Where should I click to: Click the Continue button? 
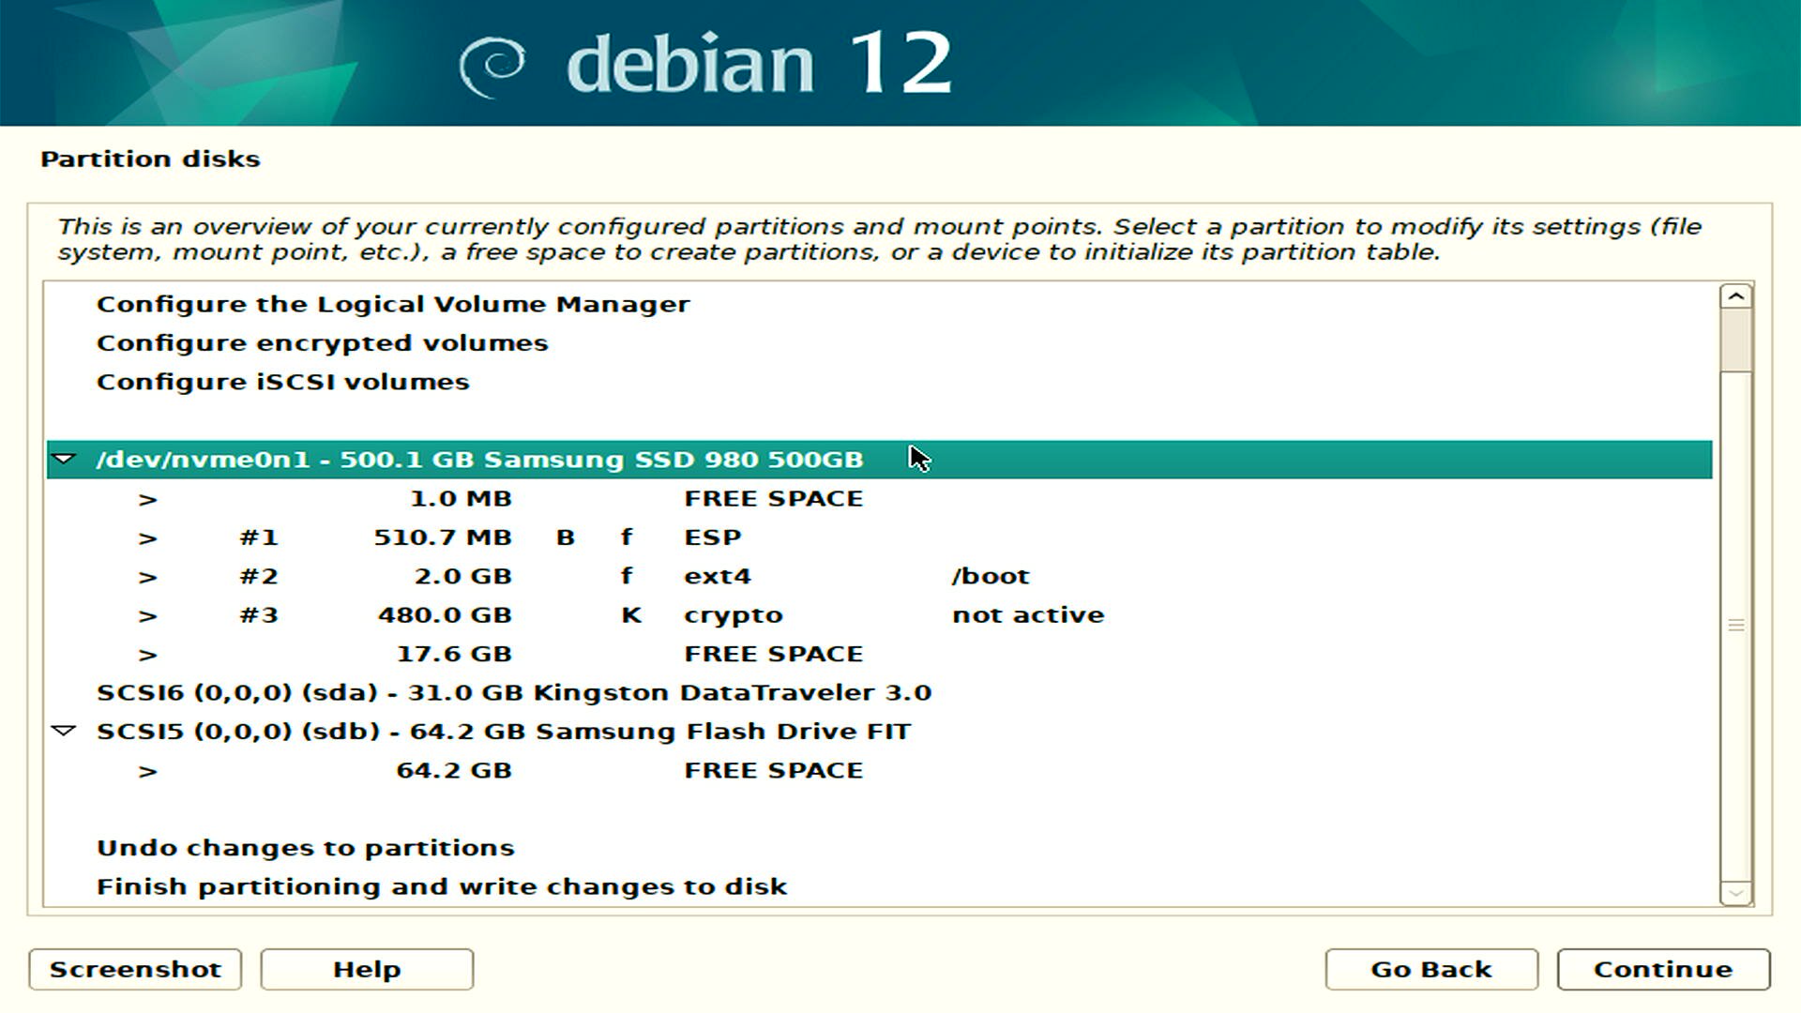[x=1663, y=969]
